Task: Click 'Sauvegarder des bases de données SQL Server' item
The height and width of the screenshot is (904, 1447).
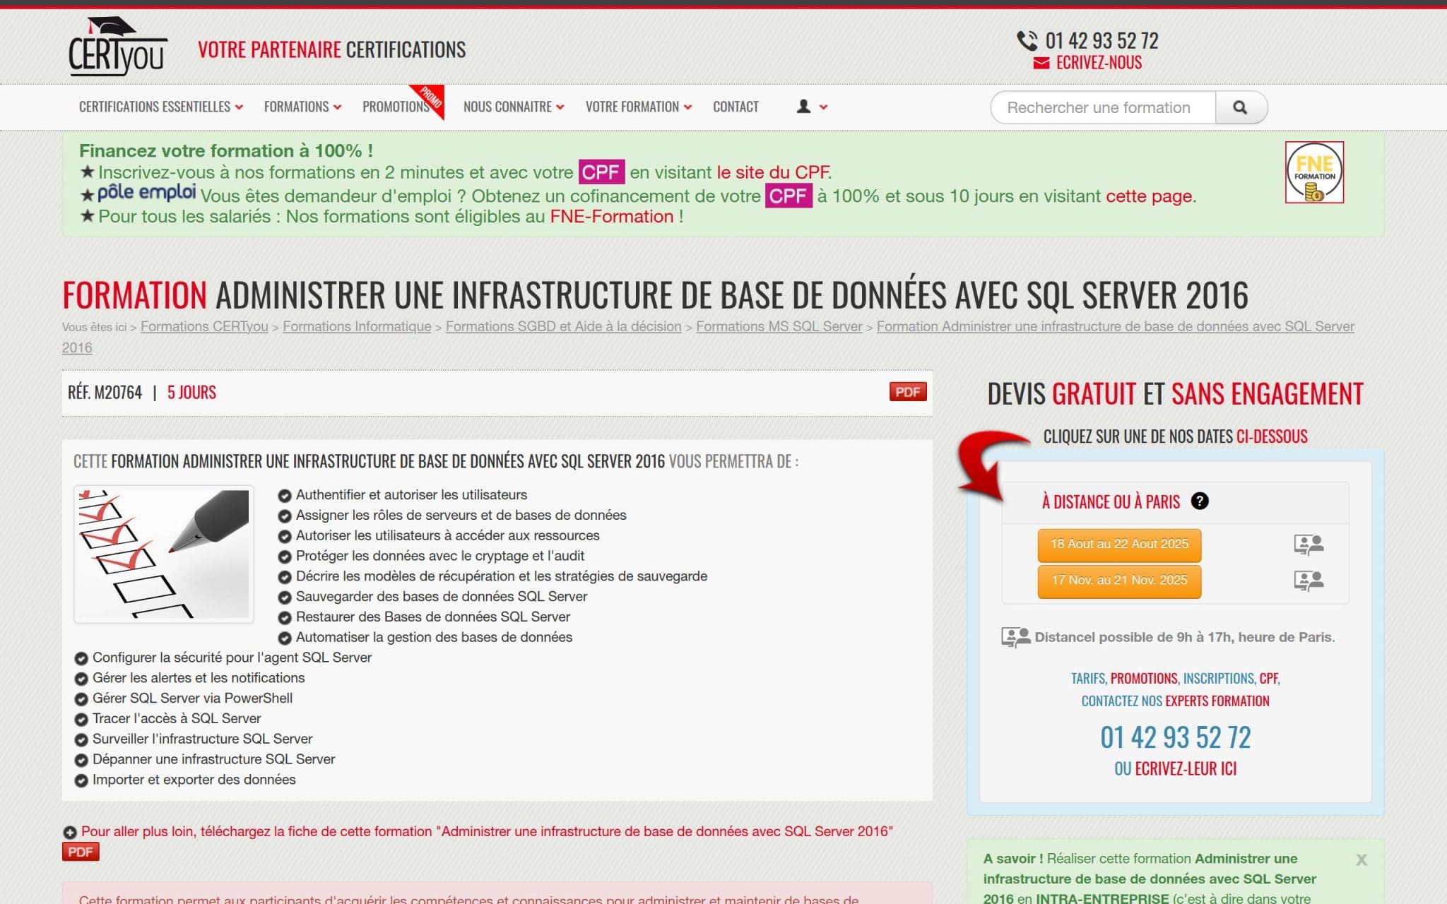Action: click(442, 597)
